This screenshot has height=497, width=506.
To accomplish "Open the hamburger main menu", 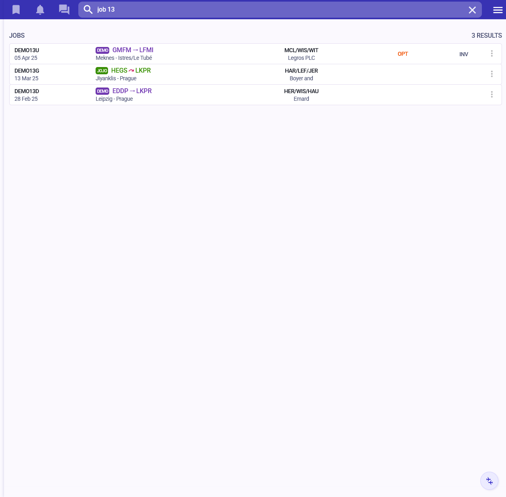I will pos(498,10).
